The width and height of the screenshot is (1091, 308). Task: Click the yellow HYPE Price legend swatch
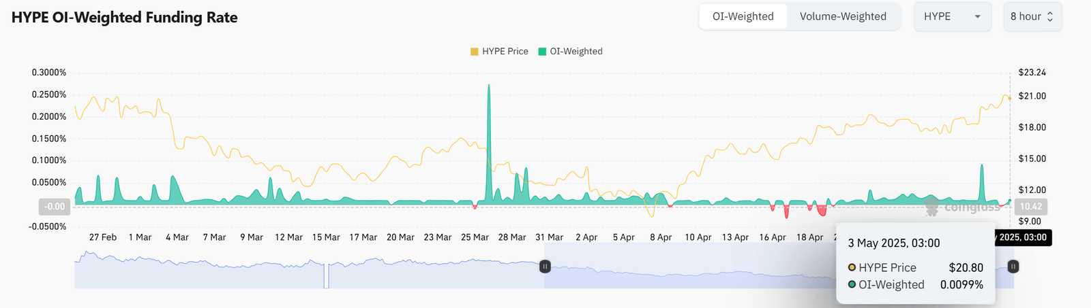(475, 52)
